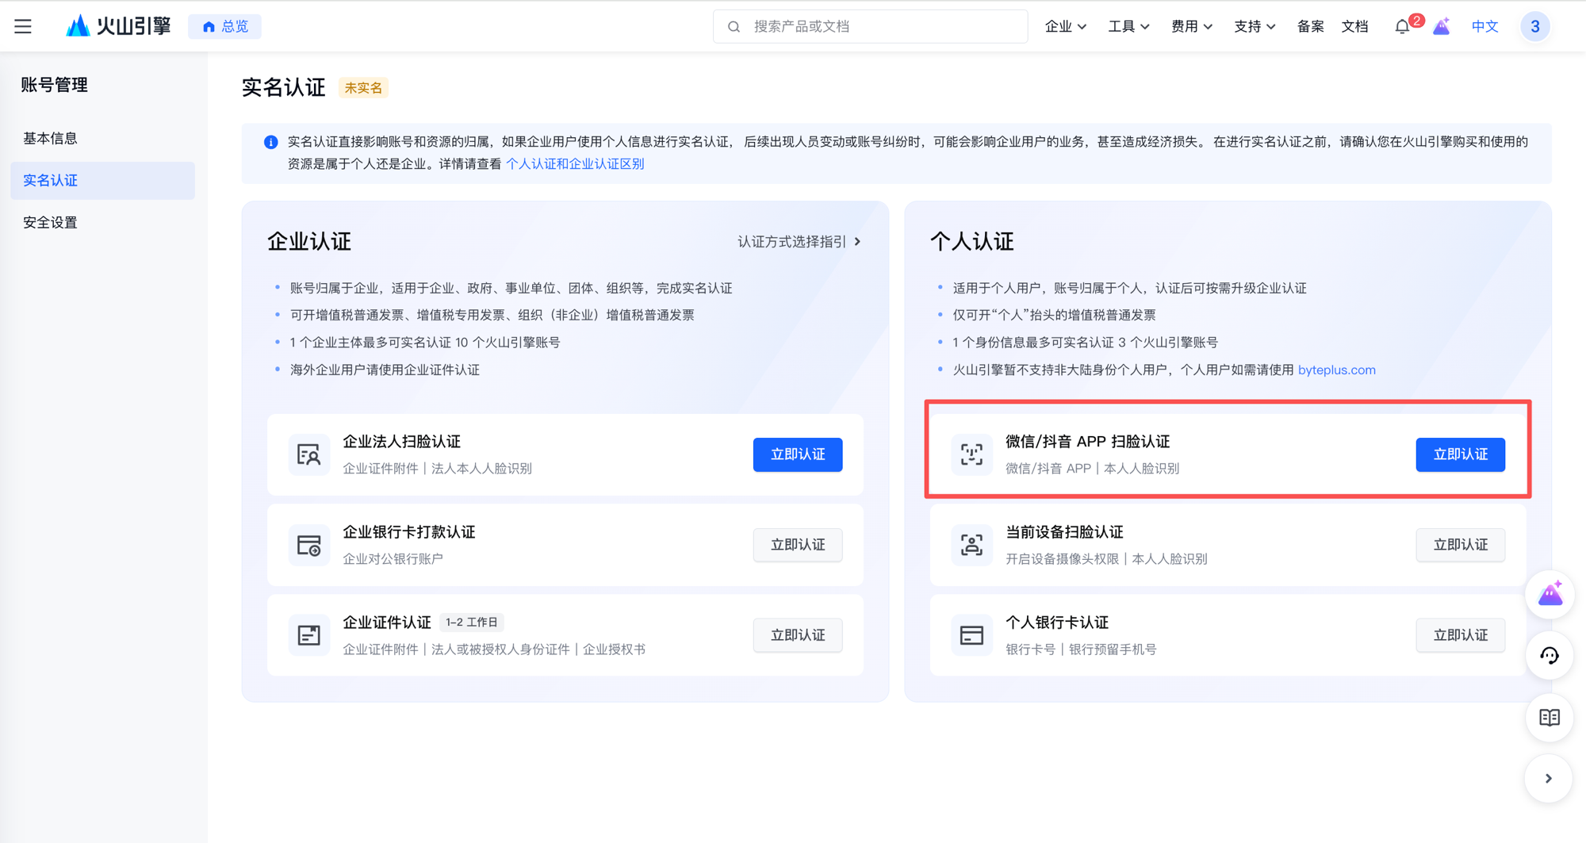The height and width of the screenshot is (843, 1586).
Task: Start 企业法人扫脸认证 with 立即认证
Action: [798, 454]
